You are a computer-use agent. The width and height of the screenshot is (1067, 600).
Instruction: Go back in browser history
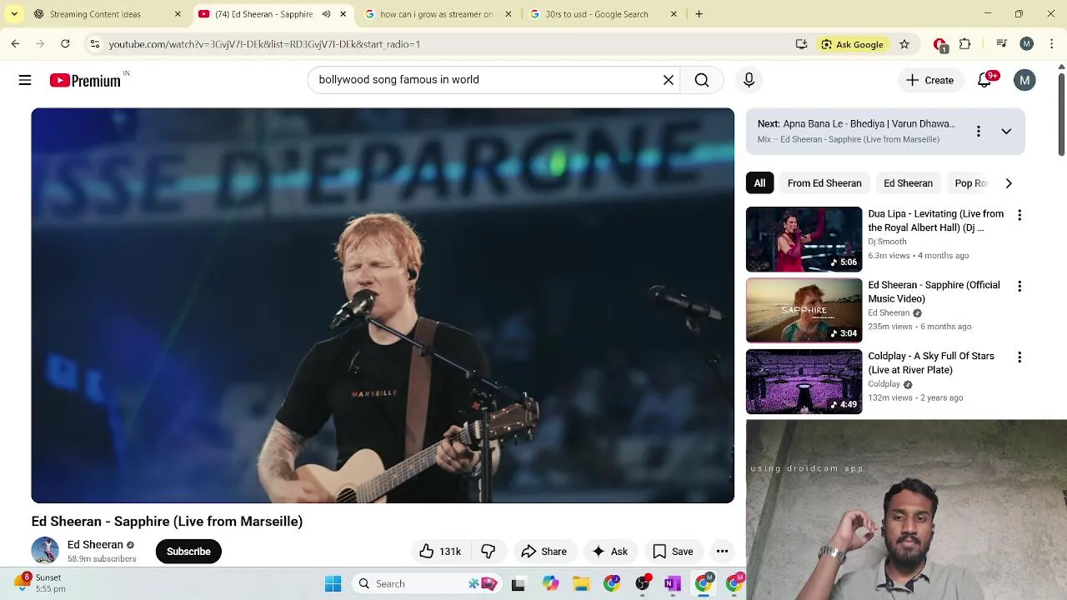(15, 44)
